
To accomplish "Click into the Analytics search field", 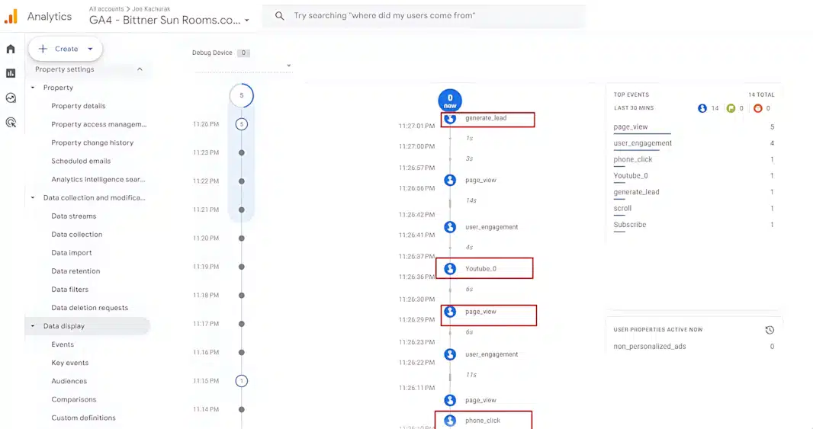I will coord(427,16).
